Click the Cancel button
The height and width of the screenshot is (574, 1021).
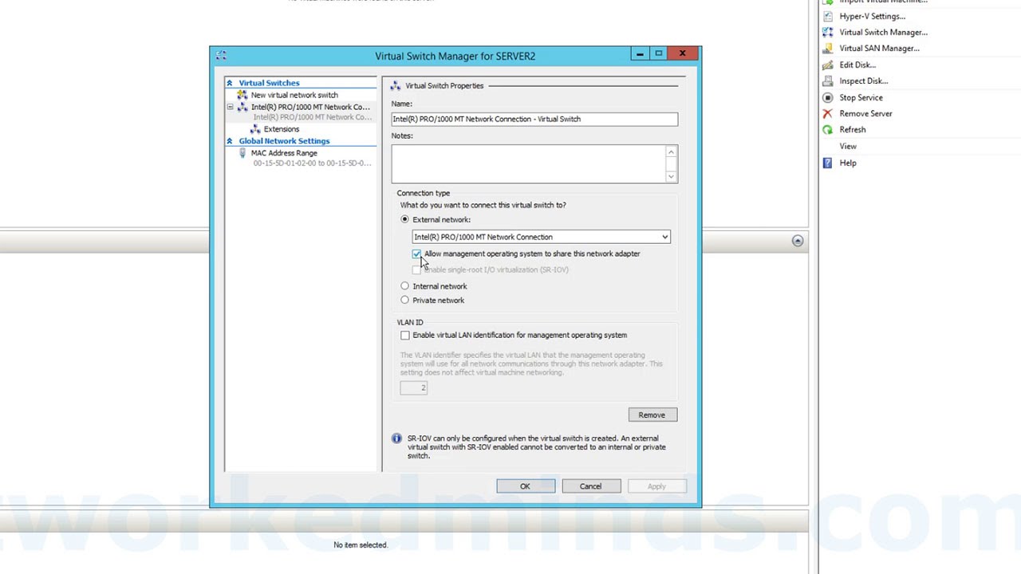tap(591, 486)
